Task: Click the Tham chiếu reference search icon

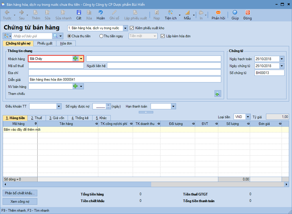Action: click(x=217, y=93)
